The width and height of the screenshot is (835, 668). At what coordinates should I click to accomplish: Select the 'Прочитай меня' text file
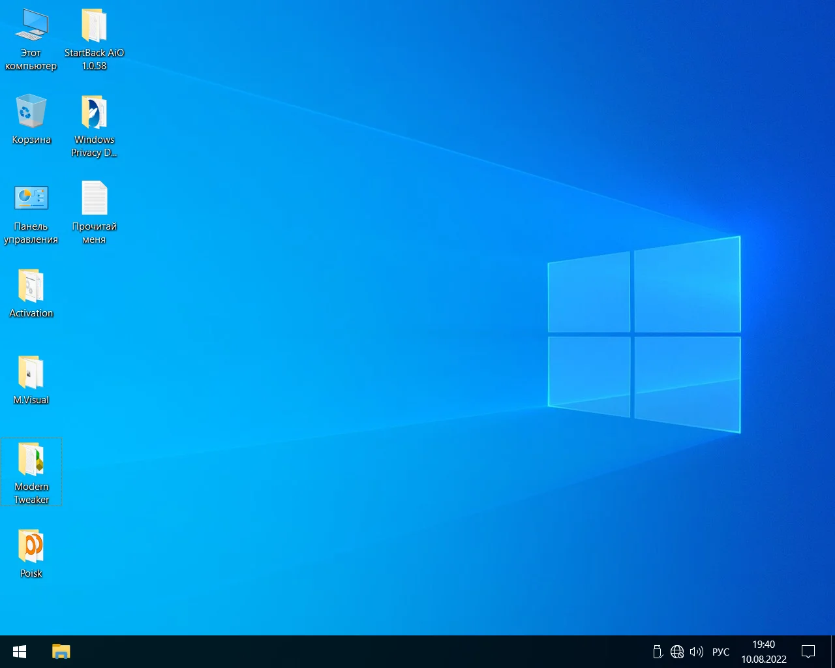94,198
